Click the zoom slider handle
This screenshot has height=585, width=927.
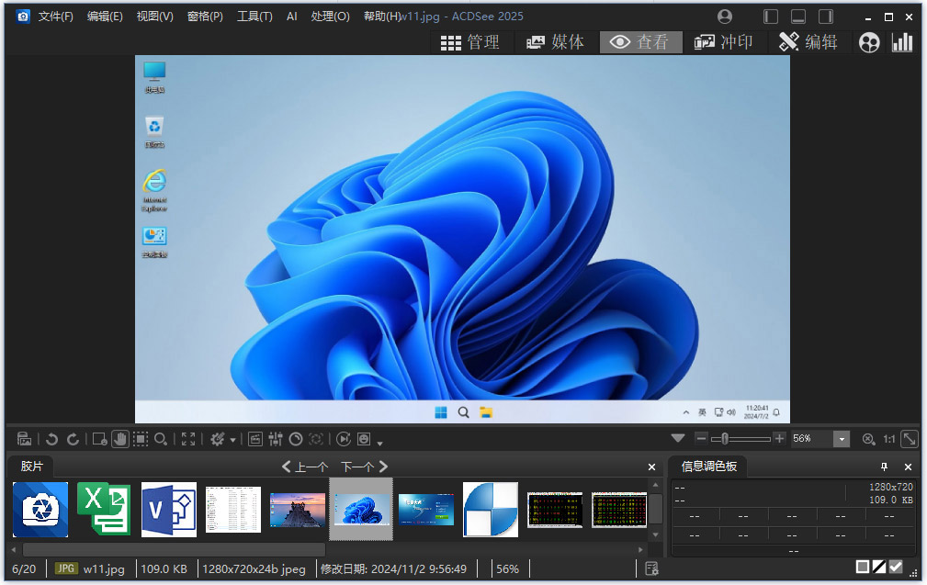click(725, 439)
